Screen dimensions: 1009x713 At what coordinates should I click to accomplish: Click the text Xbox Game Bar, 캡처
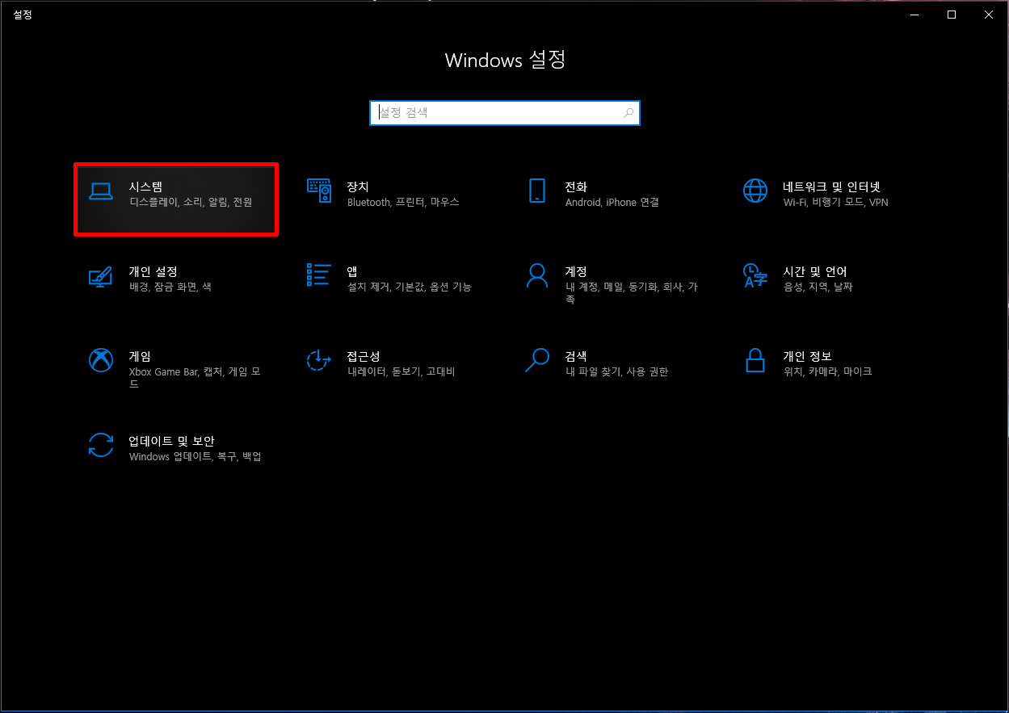pyautogui.click(x=175, y=372)
